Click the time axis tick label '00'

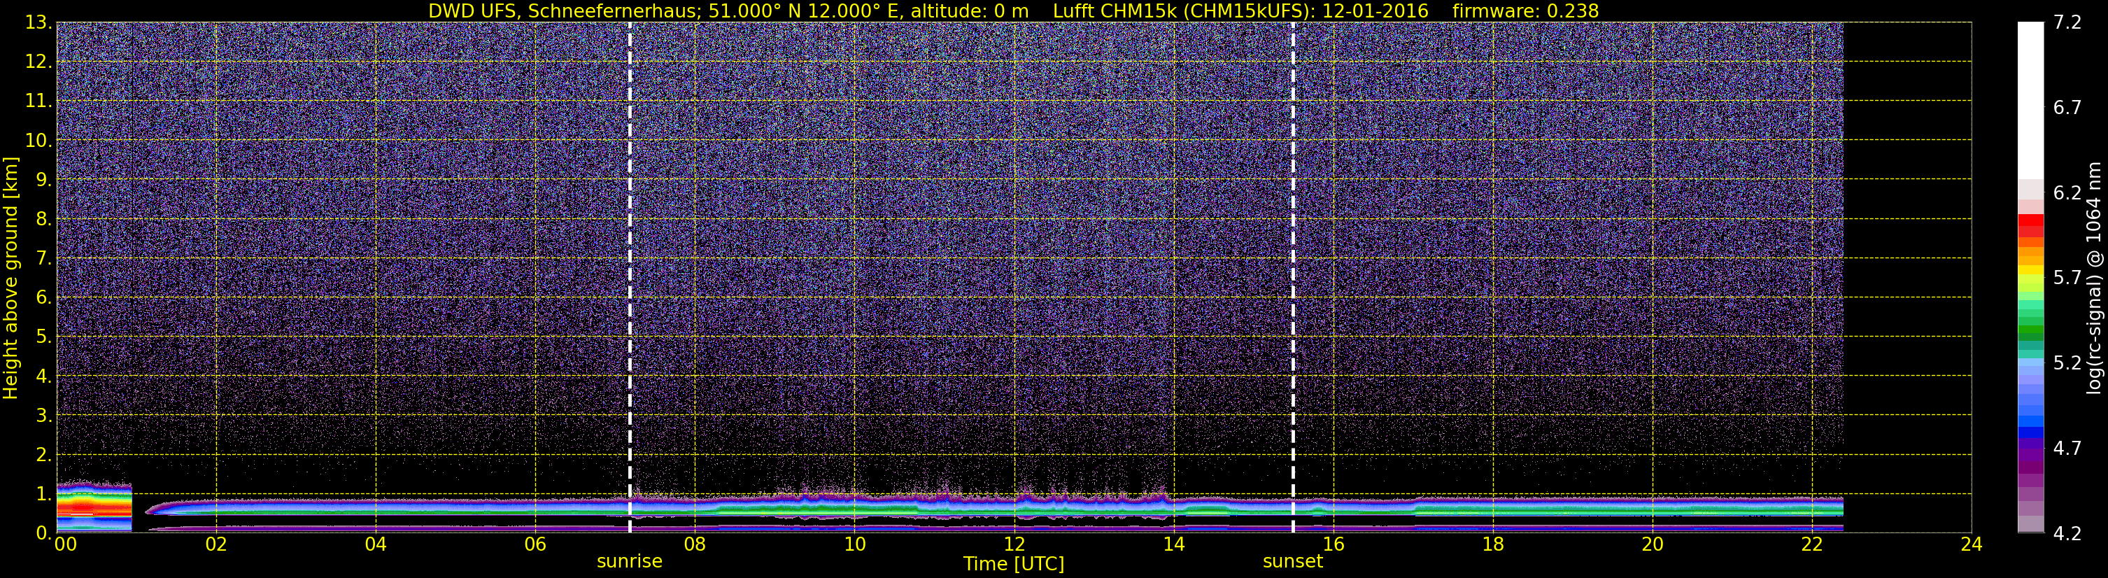pos(66,545)
